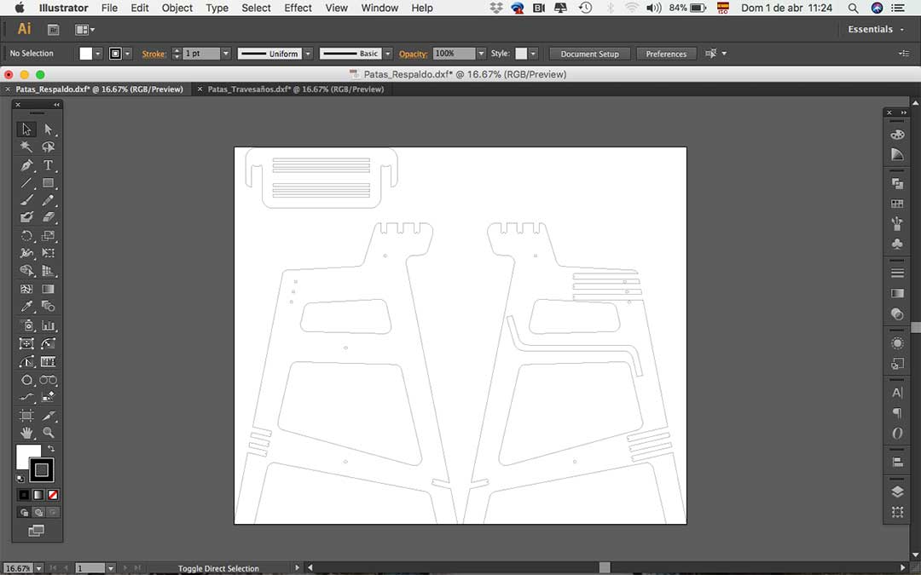921x575 pixels.
Task: Set paint mode to Color
Action: coord(24,495)
